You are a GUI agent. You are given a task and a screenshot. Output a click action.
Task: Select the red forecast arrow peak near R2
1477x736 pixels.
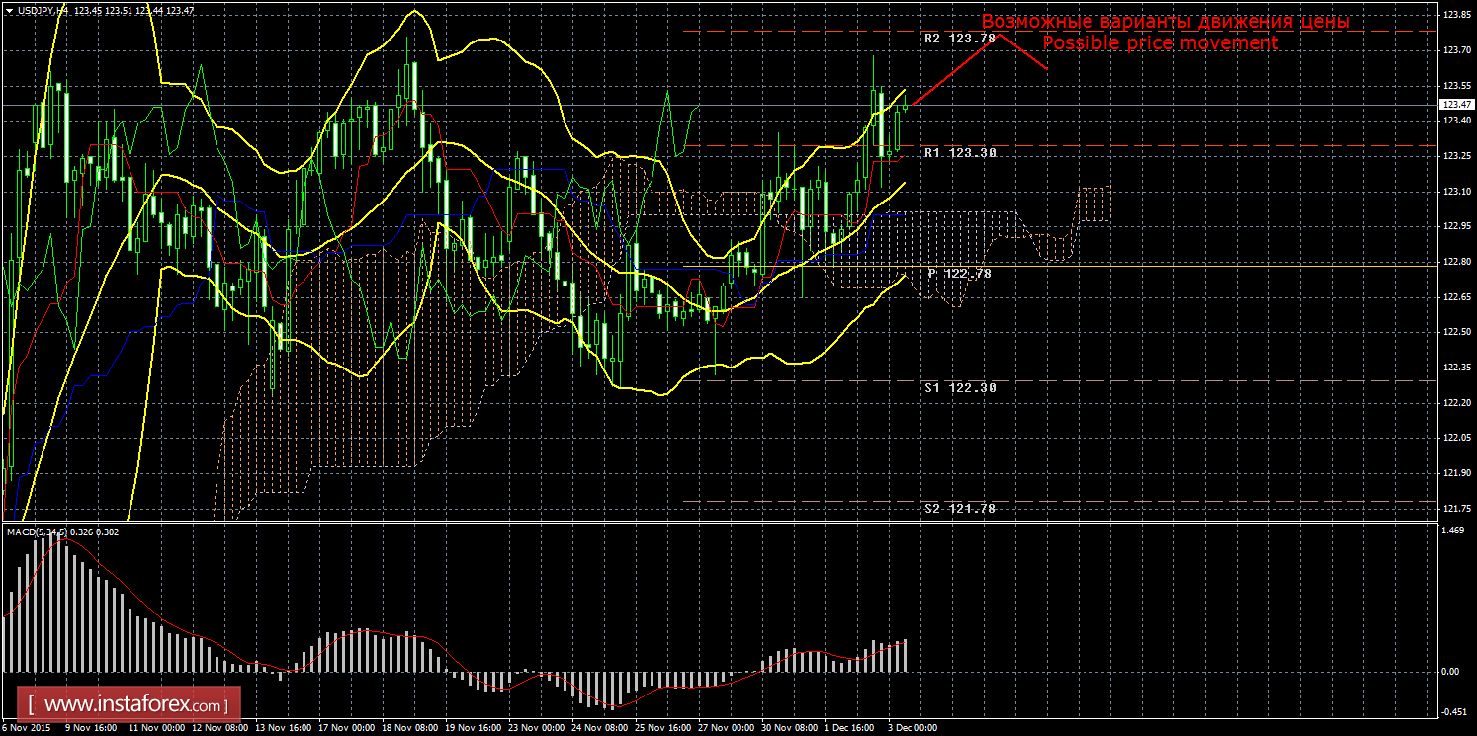(x=999, y=35)
